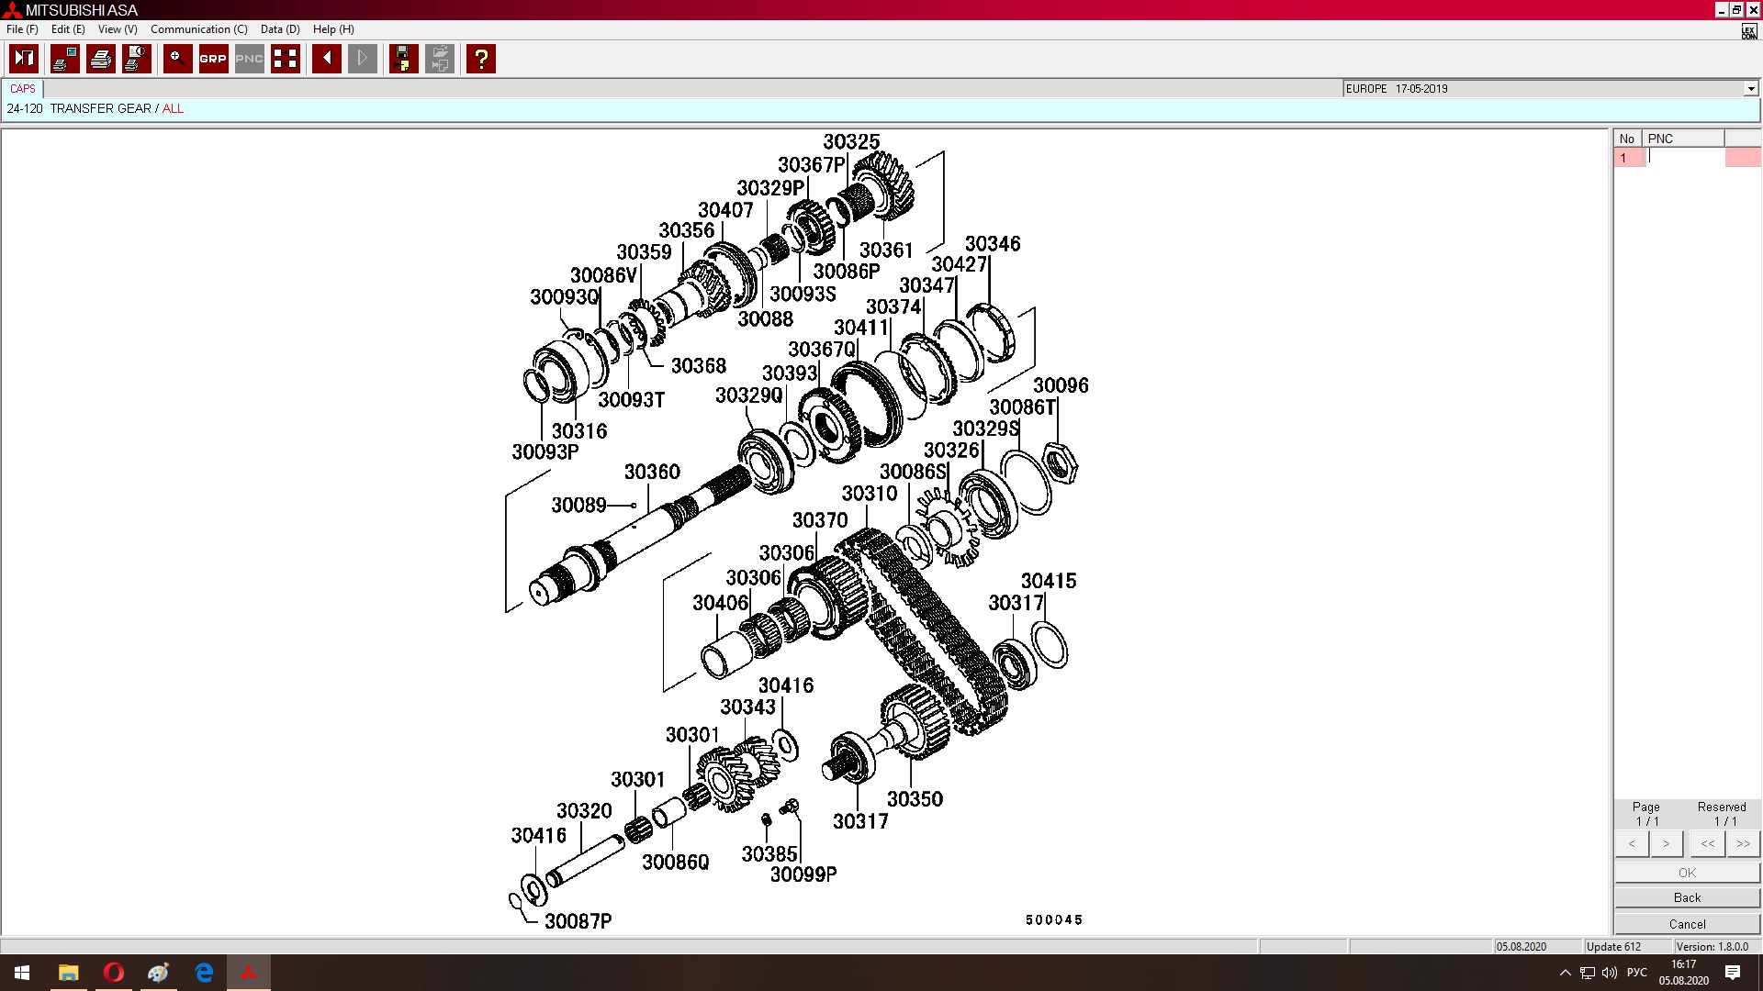Click the save to memo floppy icon

click(x=403, y=59)
